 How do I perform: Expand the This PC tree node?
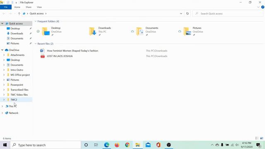click(x=2, y=106)
